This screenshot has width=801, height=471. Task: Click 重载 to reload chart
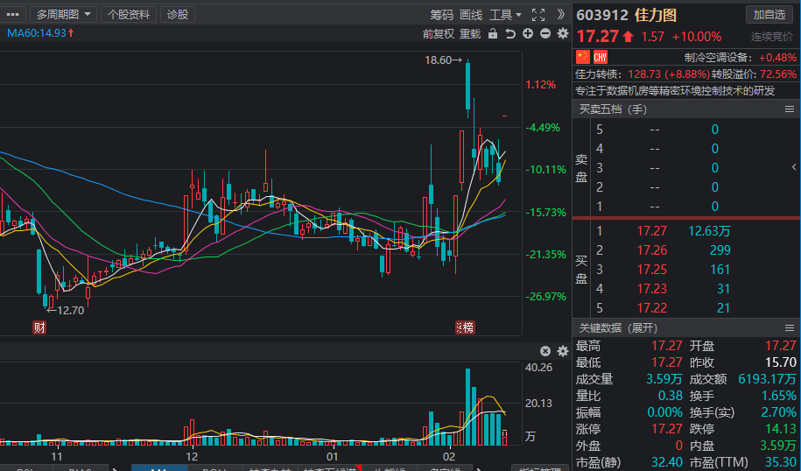[x=470, y=34]
